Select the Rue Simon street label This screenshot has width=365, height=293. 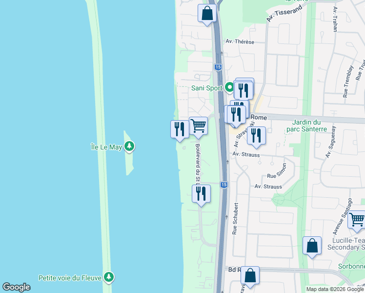coord(277,171)
